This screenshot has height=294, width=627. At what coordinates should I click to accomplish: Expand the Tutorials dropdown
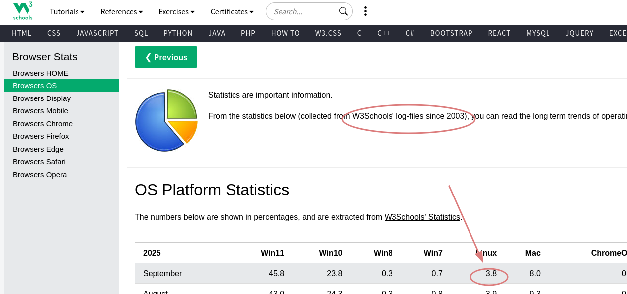click(67, 11)
